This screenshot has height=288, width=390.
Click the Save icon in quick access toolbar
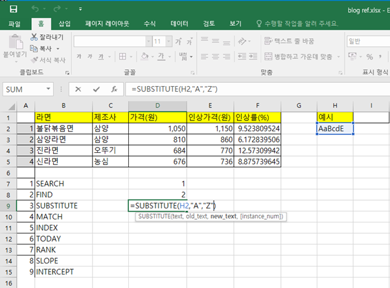click(13, 9)
